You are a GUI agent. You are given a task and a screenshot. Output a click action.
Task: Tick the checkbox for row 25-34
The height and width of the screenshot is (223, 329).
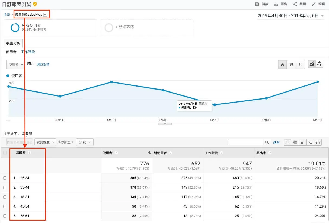[5, 178]
